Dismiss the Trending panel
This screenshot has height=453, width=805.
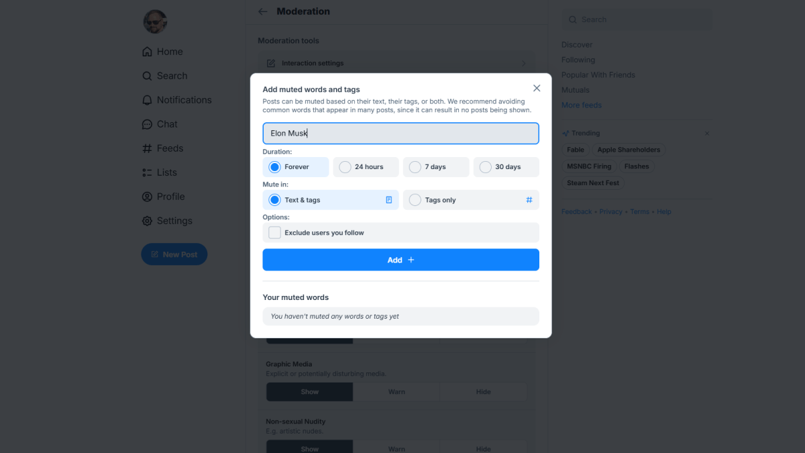(706, 133)
